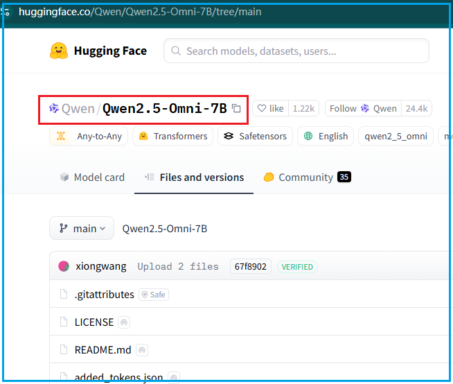Screen dimensions: 453x384
Task: Click the Safe badge on .gitattributes
Action: [154, 295]
